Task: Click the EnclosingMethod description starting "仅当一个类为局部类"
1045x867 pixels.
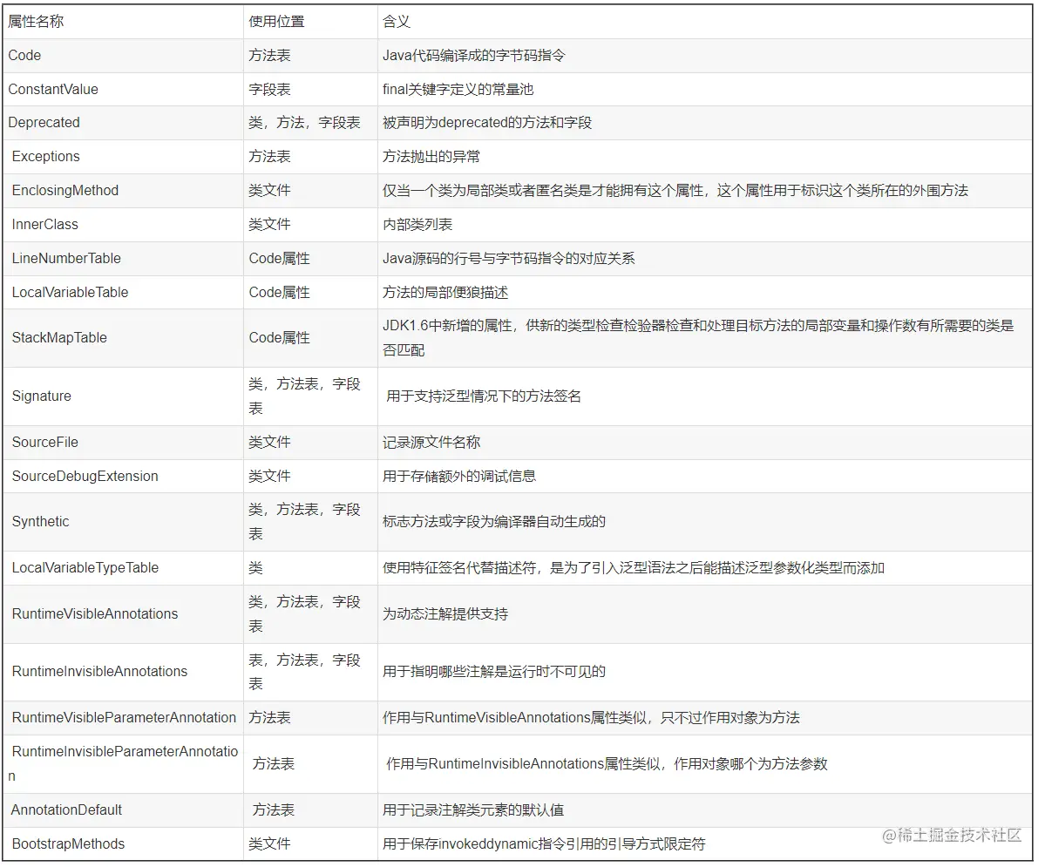Action: (675, 191)
